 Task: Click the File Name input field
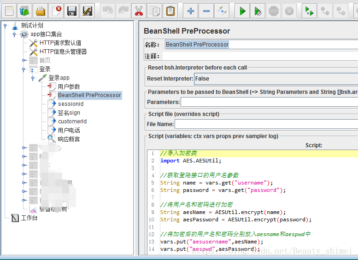tap(266, 124)
